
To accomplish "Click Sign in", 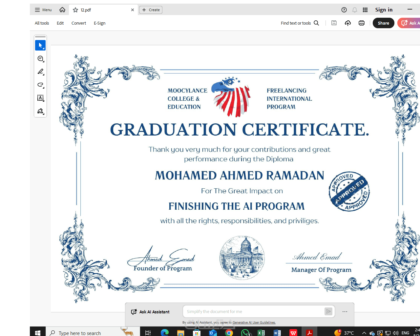I will [384, 10].
